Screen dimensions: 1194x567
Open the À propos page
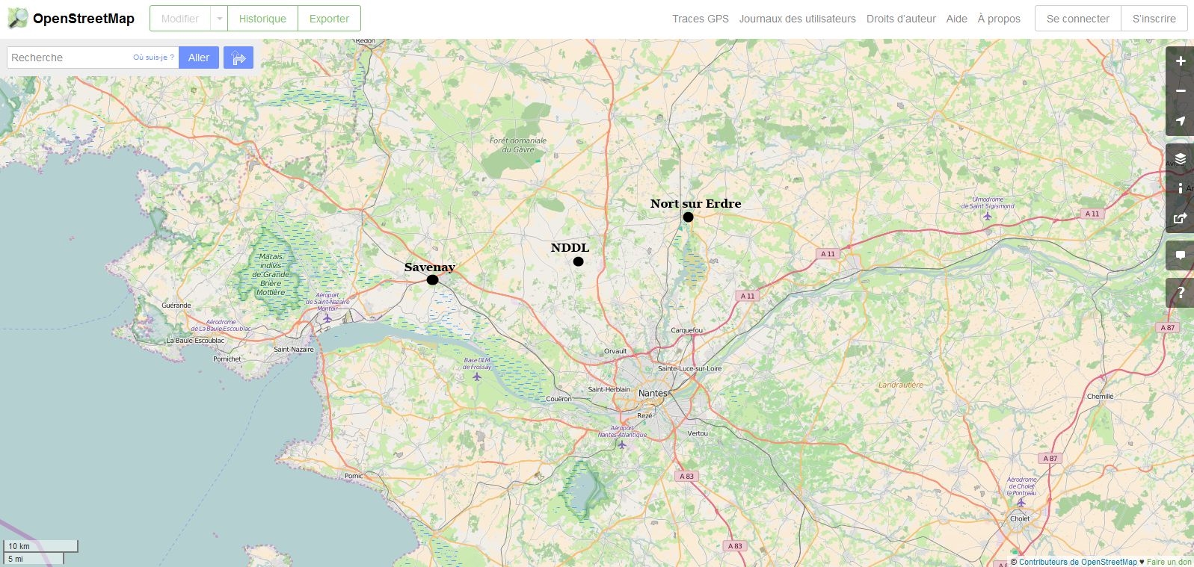pos(999,19)
